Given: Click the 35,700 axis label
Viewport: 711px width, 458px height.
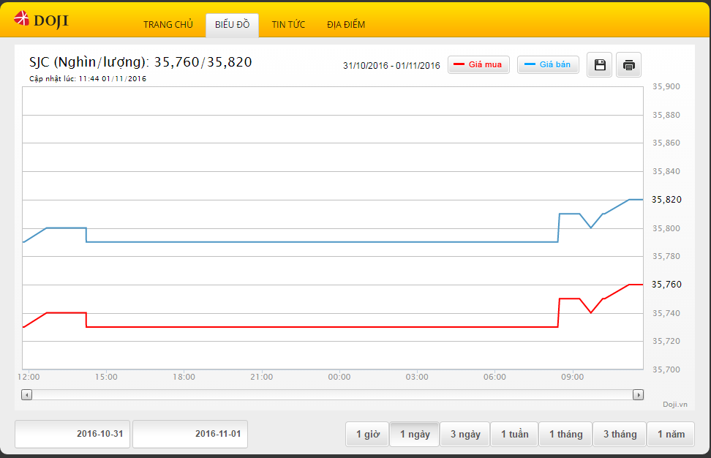Looking at the screenshot, I should pos(666,369).
